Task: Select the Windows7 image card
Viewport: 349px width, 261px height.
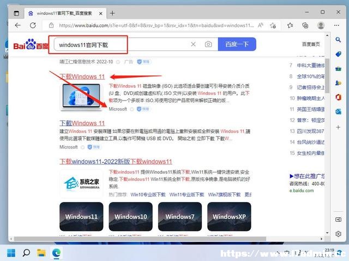Action: 180,216
